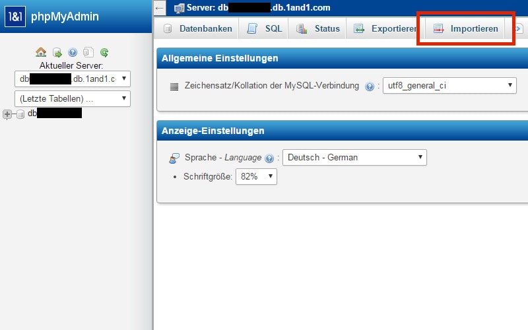Viewport: 528px width, 330px height.
Task: Open the query window icon in sidebar
Action: pos(88,52)
